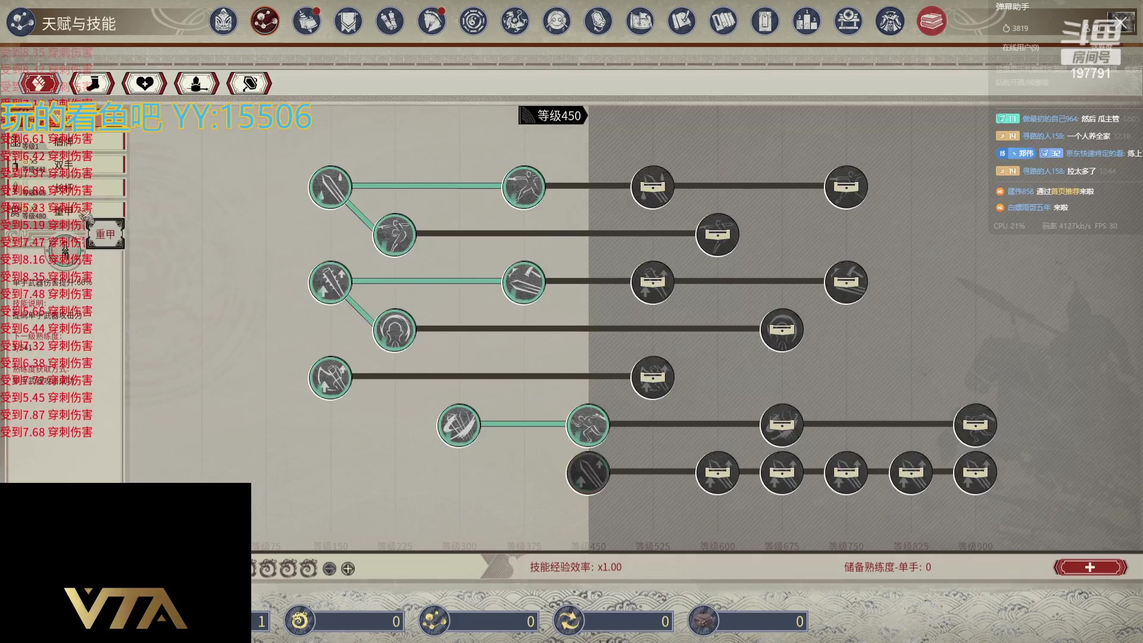Open the bamboo slips menu icon
This screenshot has height=643, width=1143.
coord(723,22)
